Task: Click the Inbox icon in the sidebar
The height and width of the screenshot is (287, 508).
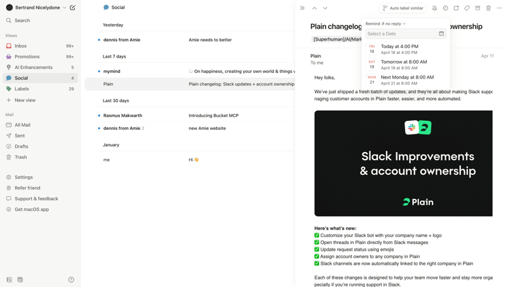Action: point(9,46)
